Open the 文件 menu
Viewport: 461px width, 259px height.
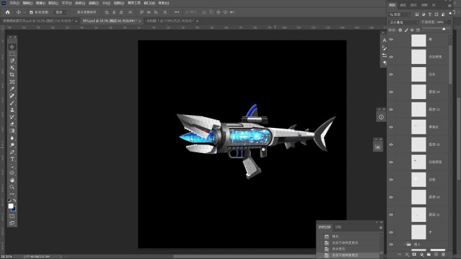click(14, 3)
